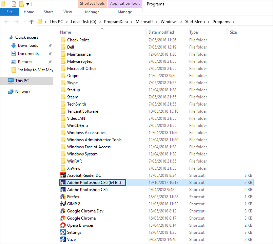
Task: Switch to the Share ribbon tab
Action: 48,12
